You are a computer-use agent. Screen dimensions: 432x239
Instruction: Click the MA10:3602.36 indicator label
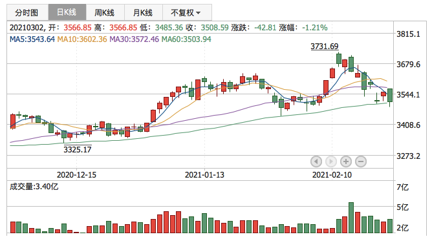pos(82,39)
